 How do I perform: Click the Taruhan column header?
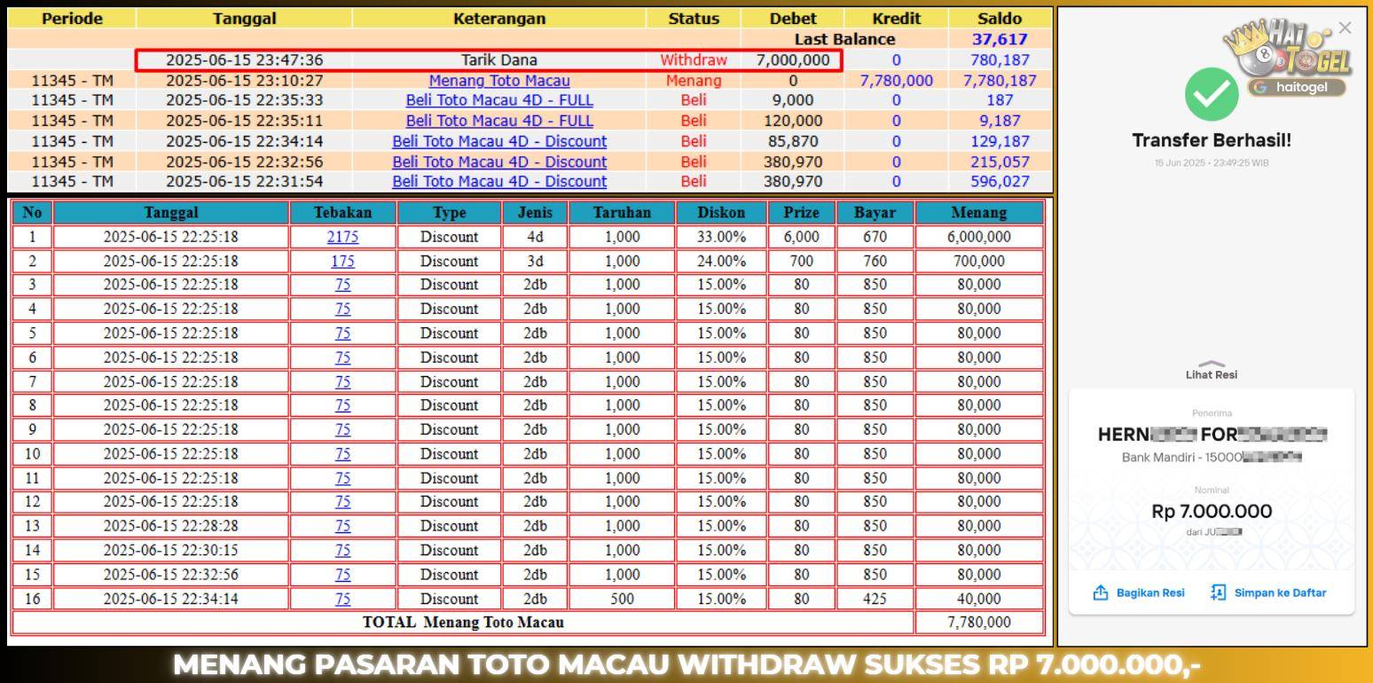(622, 213)
